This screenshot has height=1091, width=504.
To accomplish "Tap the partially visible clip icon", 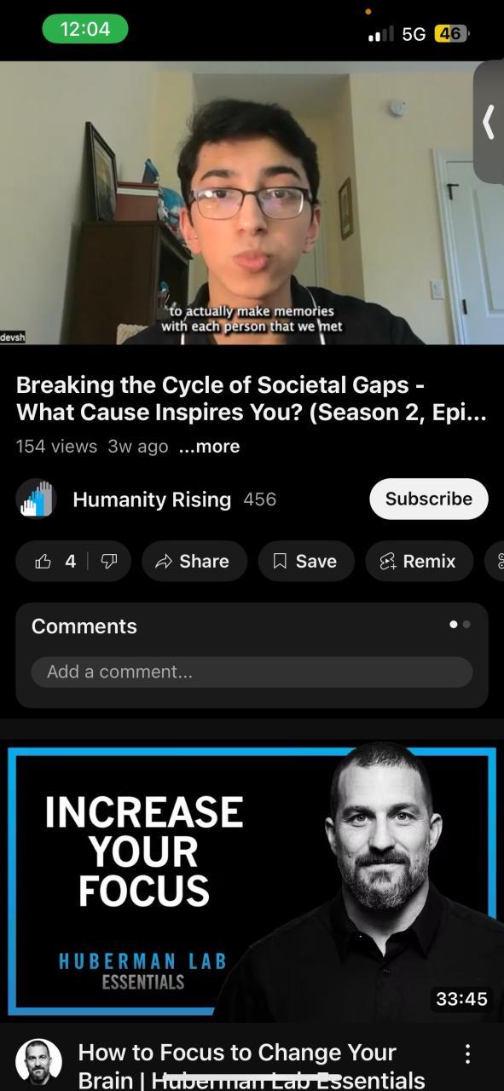I will pyautogui.click(x=495, y=561).
